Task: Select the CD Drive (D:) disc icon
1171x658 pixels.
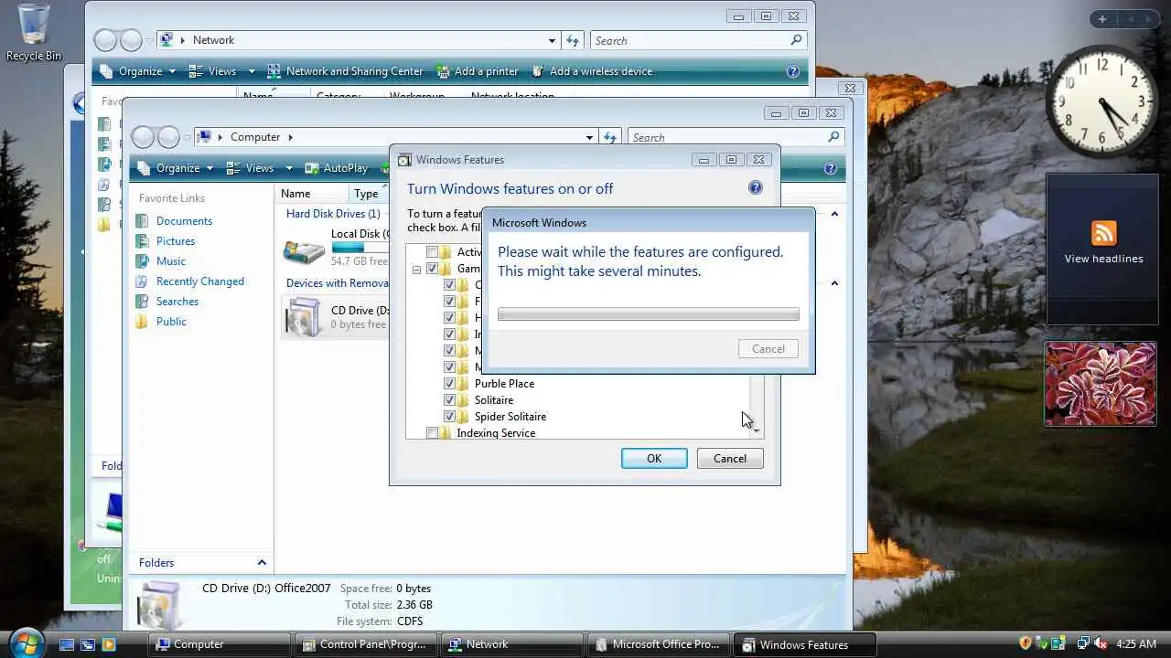Action: [x=302, y=317]
